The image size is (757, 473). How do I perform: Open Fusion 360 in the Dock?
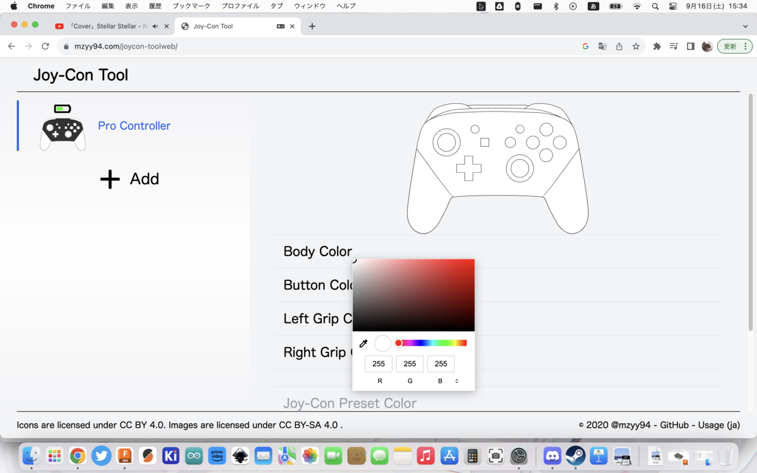[124, 455]
